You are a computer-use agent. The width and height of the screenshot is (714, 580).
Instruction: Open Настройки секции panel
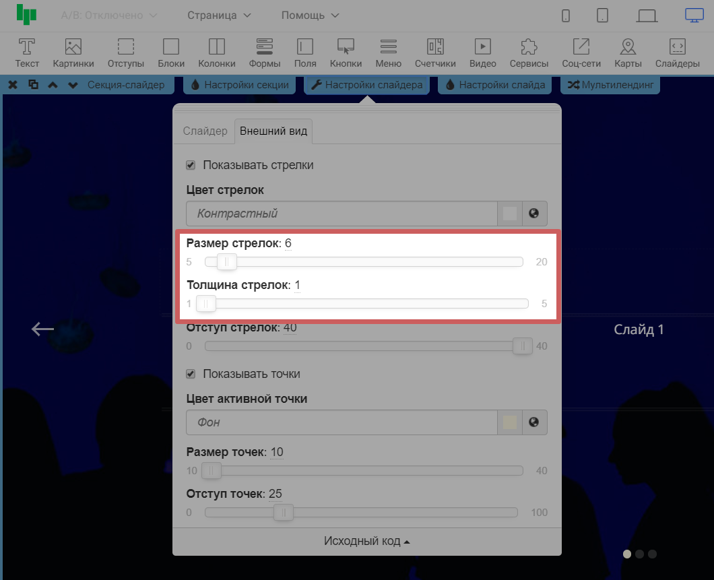click(240, 85)
